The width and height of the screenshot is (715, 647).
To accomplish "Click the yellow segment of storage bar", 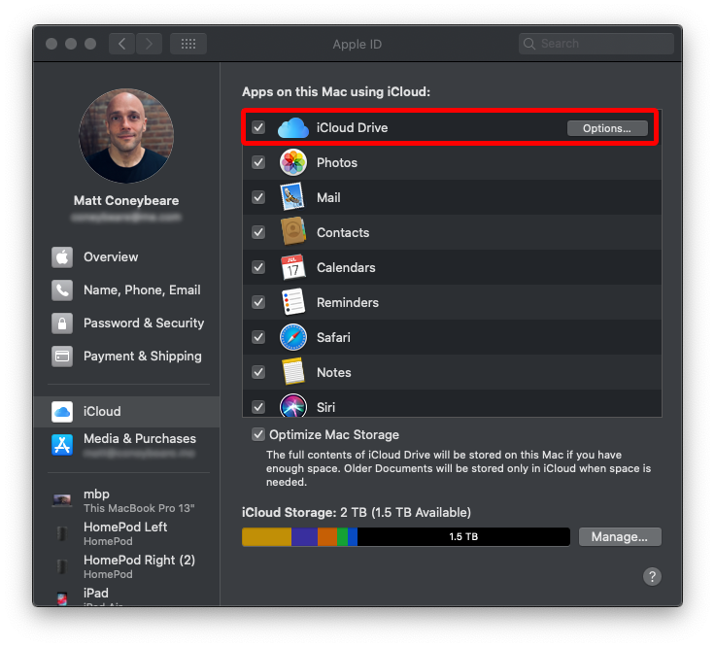I will pyautogui.click(x=266, y=537).
